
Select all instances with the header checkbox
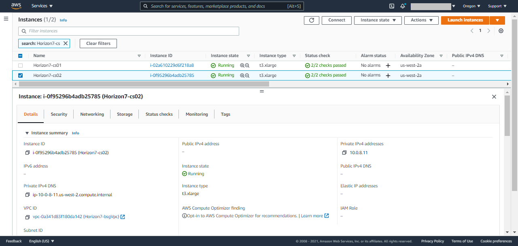21,55
